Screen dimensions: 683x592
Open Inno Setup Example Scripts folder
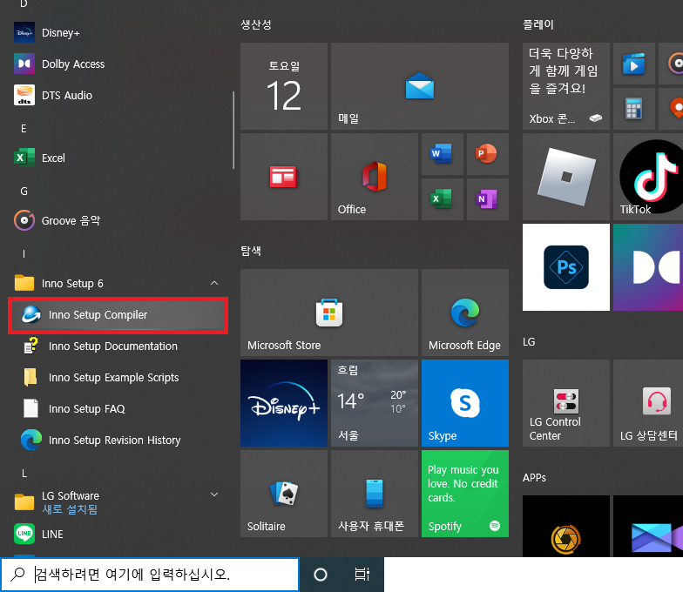(x=118, y=378)
